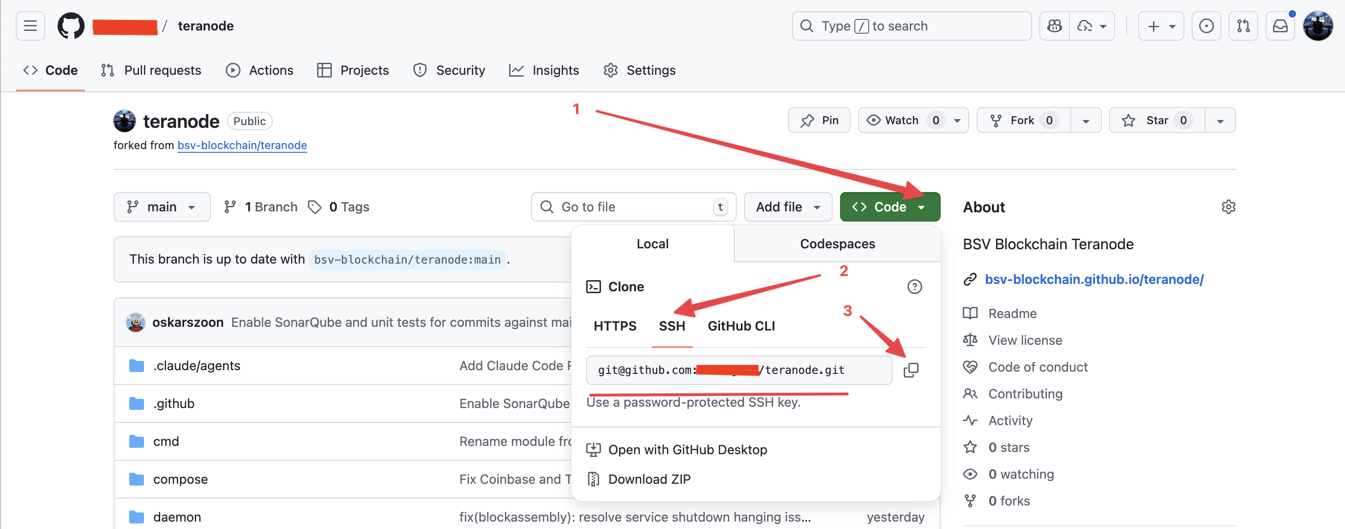
Task: Copy the SSH clone URL to clipboard
Action: [911, 370]
